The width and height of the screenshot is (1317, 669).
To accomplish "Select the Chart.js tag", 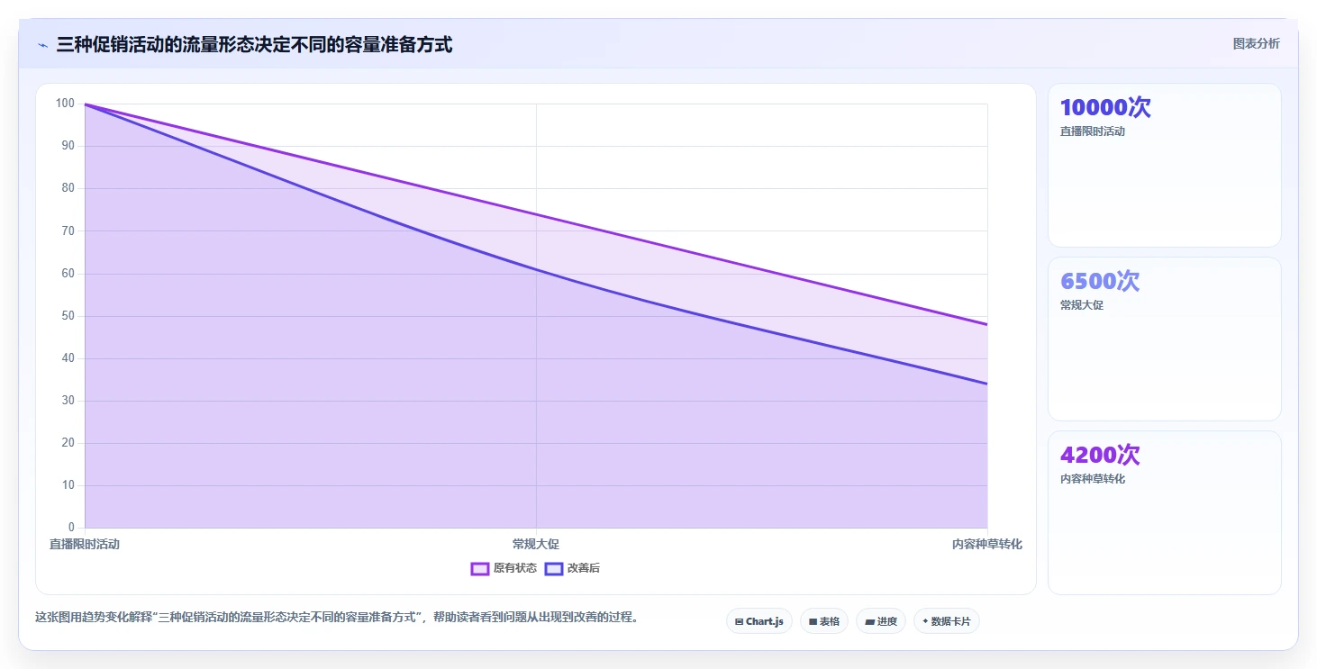I will pyautogui.click(x=759, y=621).
